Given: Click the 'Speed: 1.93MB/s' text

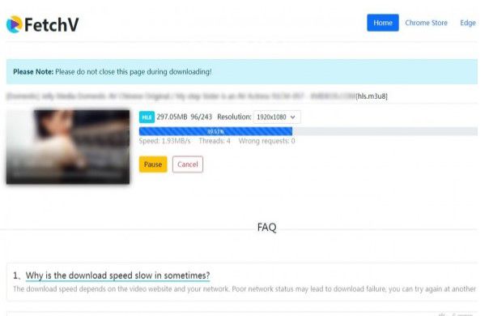Looking at the screenshot, I should pyautogui.click(x=164, y=141).
